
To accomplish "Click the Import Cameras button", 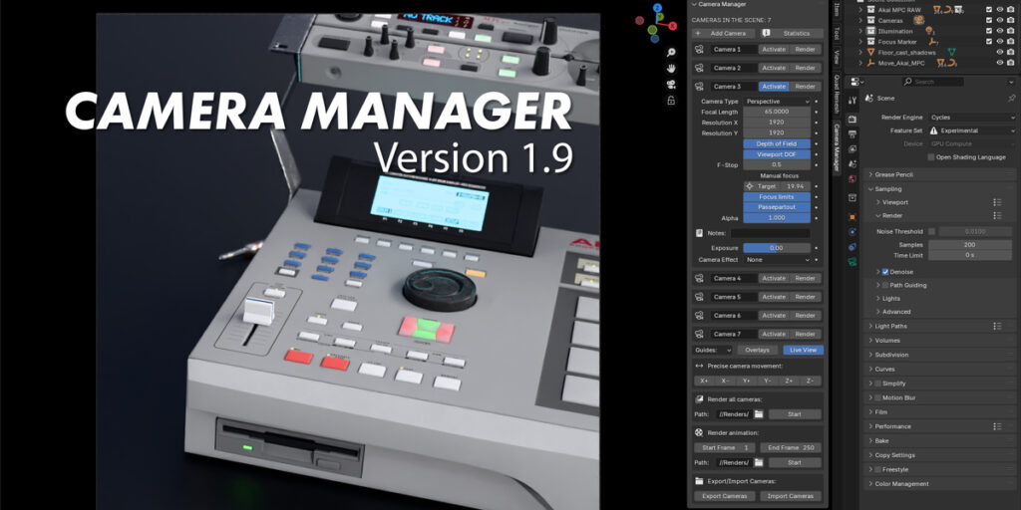I will pos(791,496).
